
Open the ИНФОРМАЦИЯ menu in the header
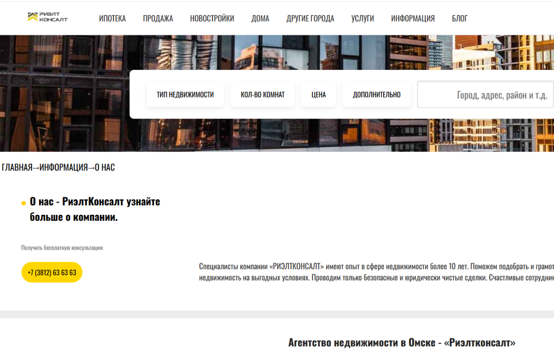[x=413, y=19]
